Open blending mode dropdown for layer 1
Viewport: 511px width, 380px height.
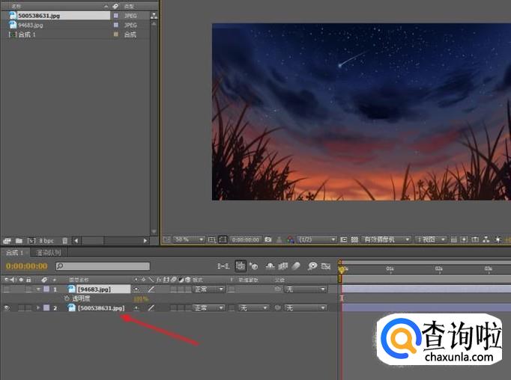[x=209, y=289]
